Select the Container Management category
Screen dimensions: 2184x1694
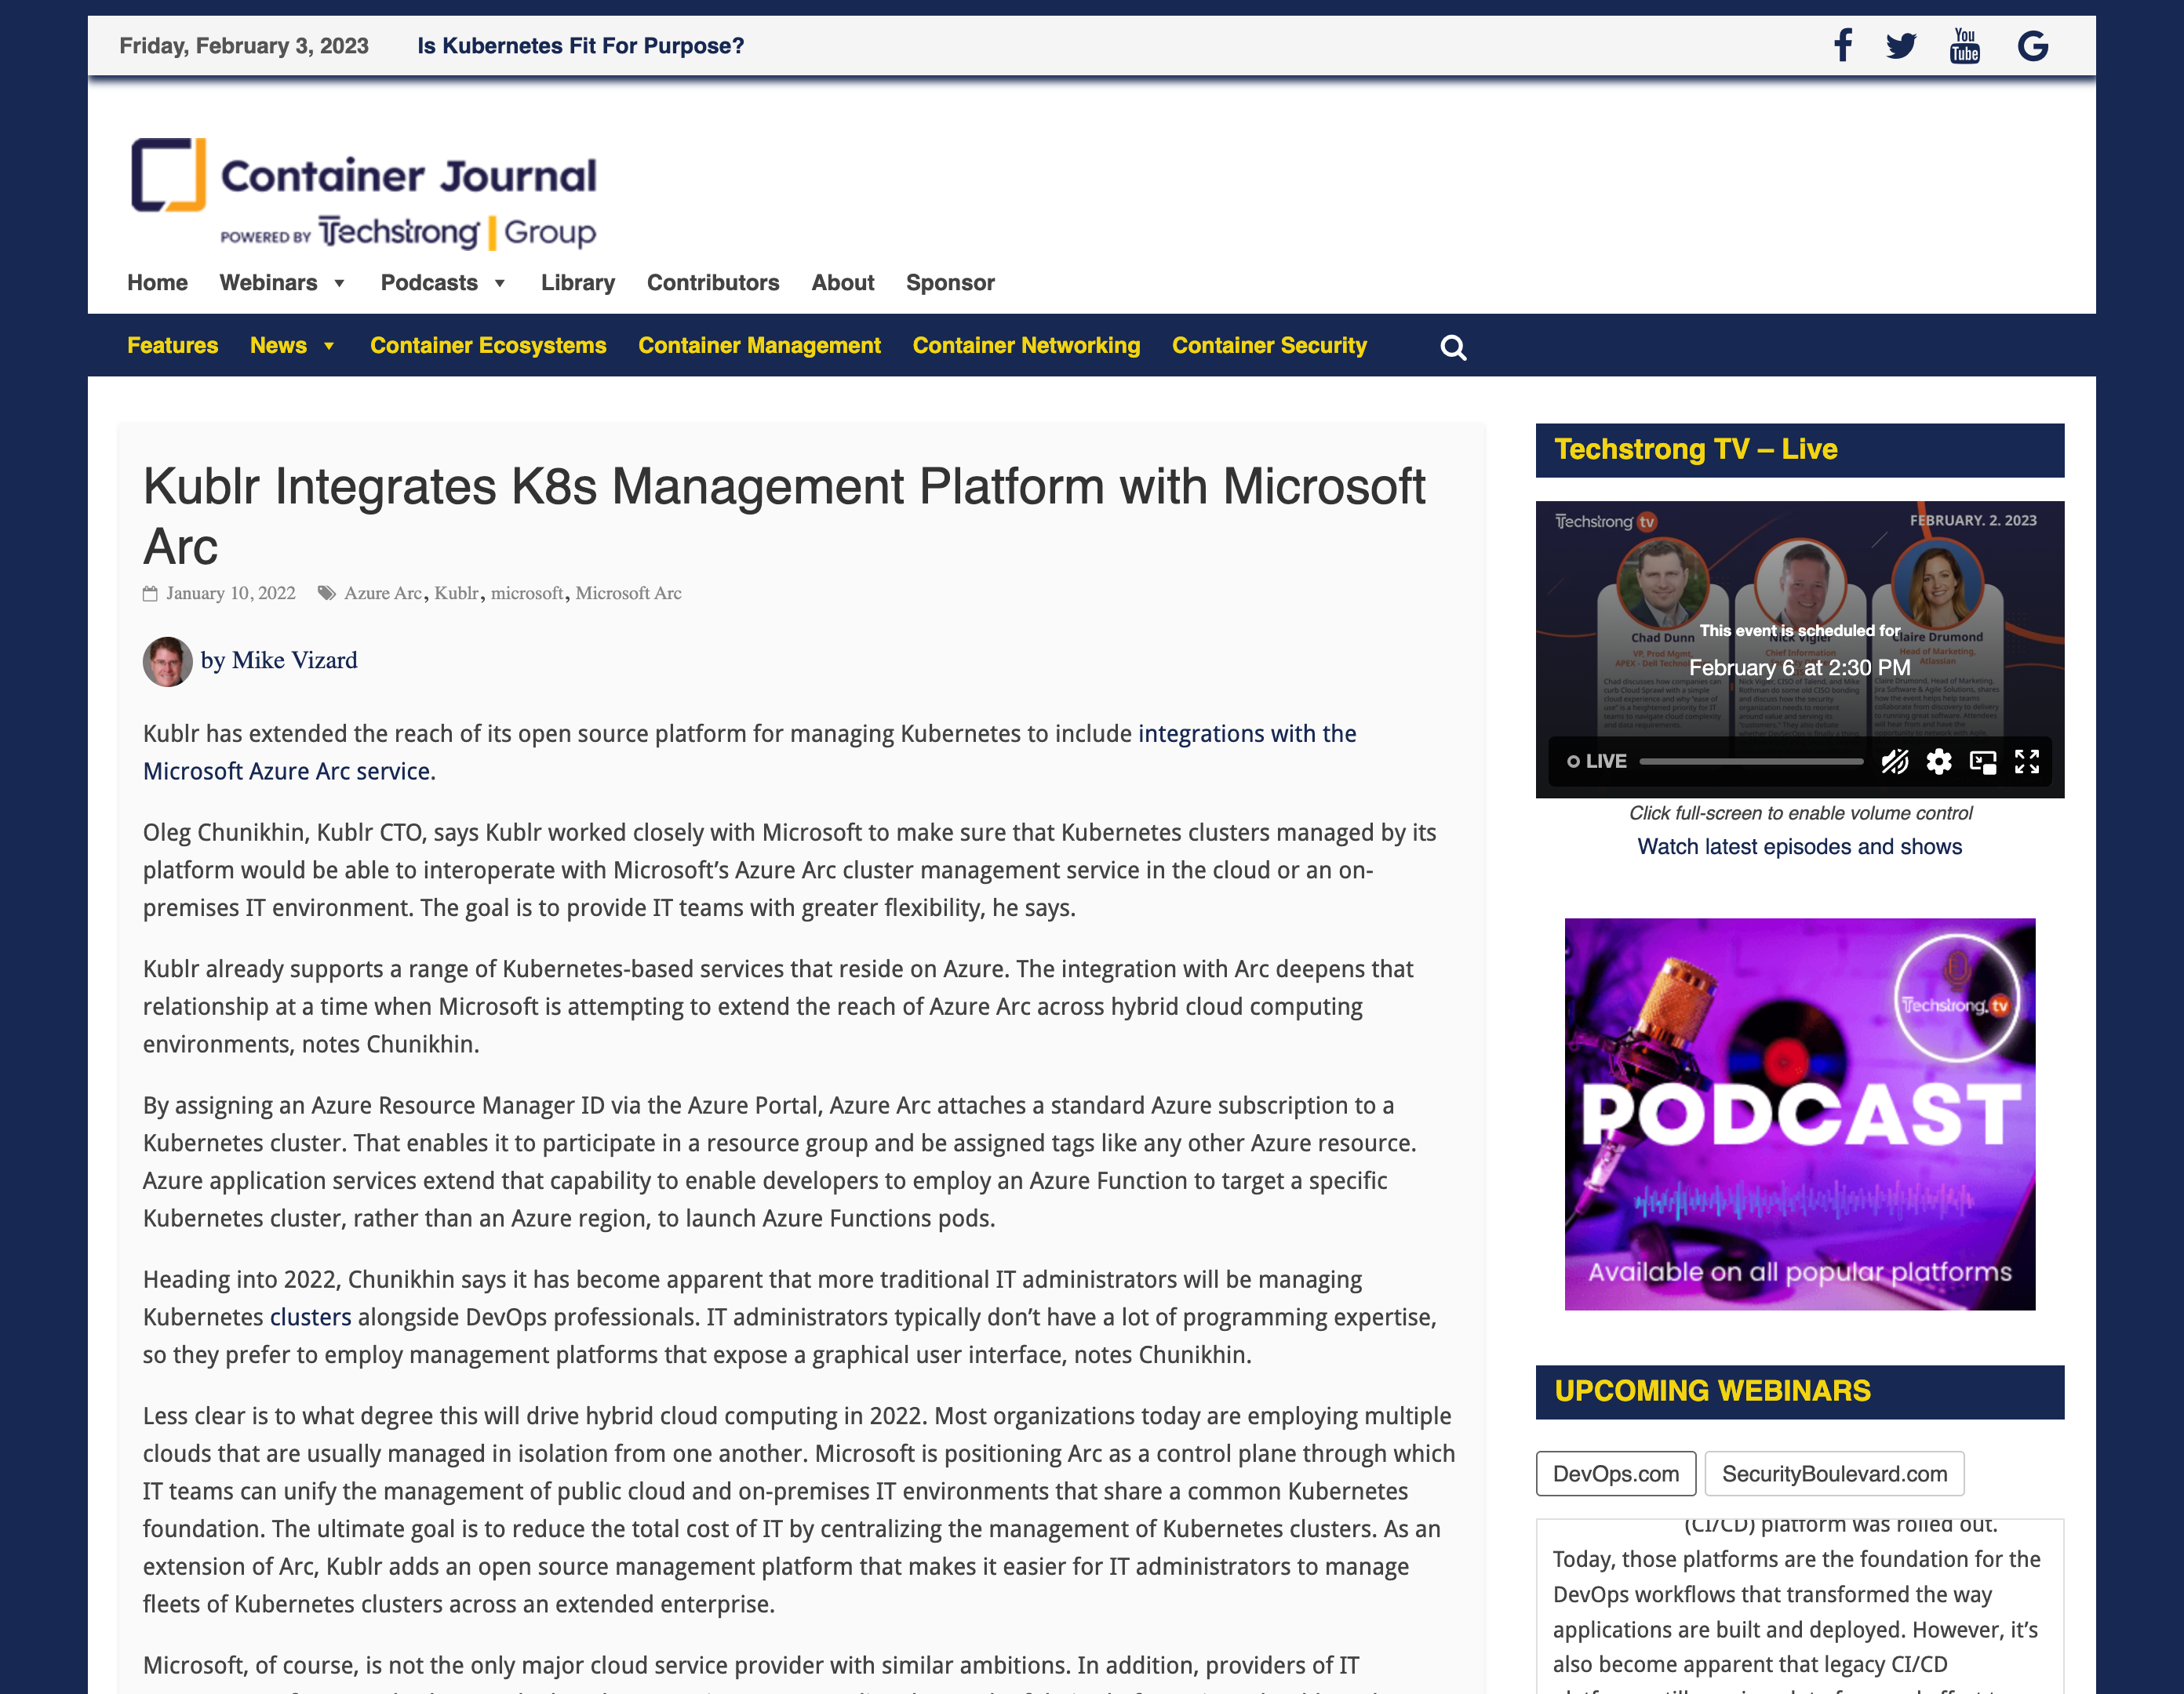click(760, 345)
